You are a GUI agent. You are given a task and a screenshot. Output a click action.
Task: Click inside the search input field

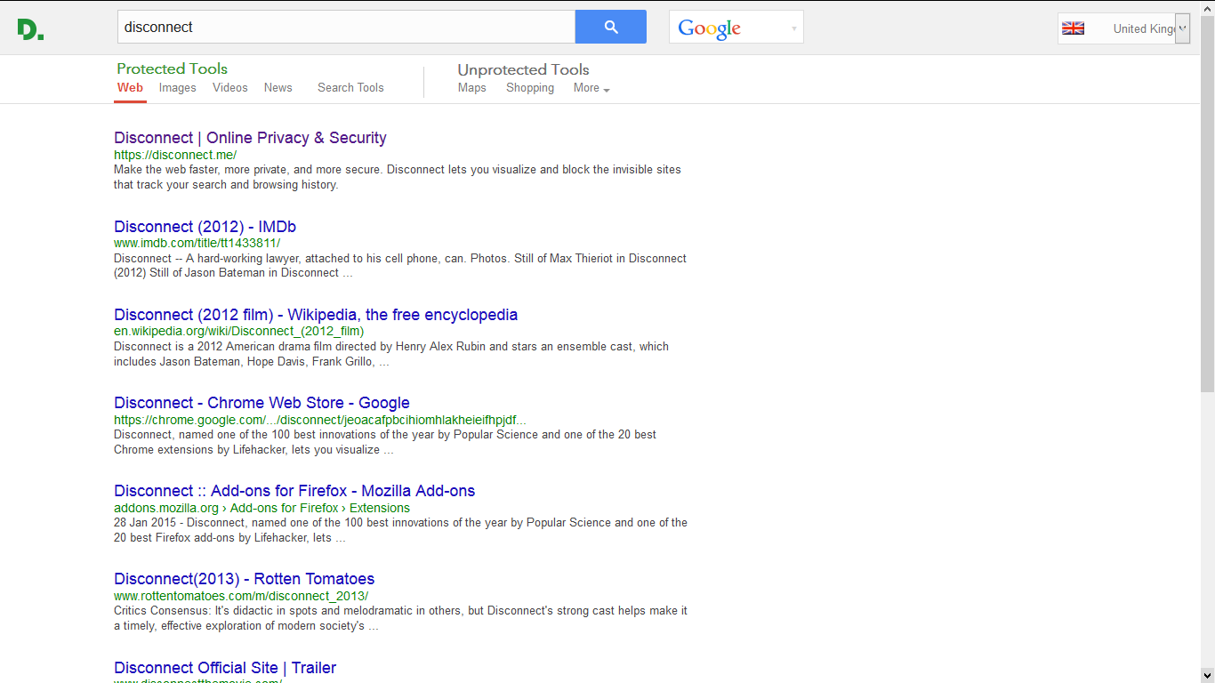pos(347,27)
